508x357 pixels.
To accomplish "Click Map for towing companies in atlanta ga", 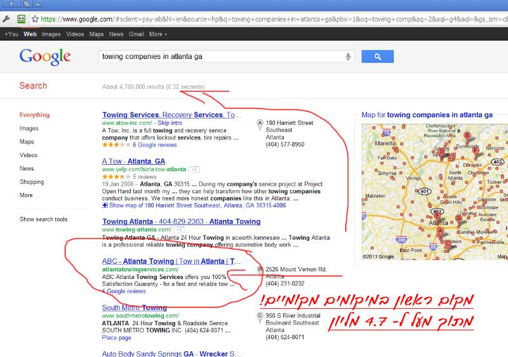I will coord(427,115).
